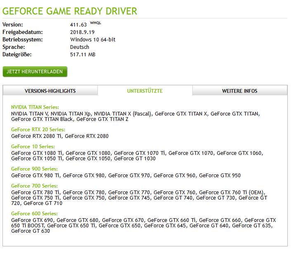Click GeForce GTX TITAN Z text

pyautogui.click(x=102, y=119)
